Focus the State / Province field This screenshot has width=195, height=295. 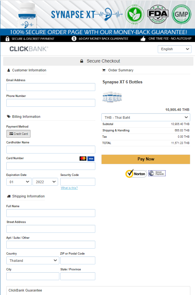click(x=78, y=276)
